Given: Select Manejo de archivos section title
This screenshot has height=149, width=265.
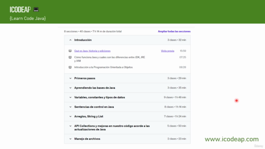Looking at the screenshot, I should point(87,139).
